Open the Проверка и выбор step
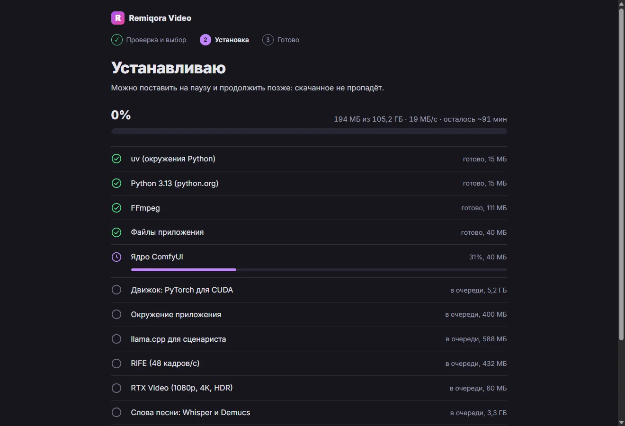625x426 pixels. [x=149, y=40]
